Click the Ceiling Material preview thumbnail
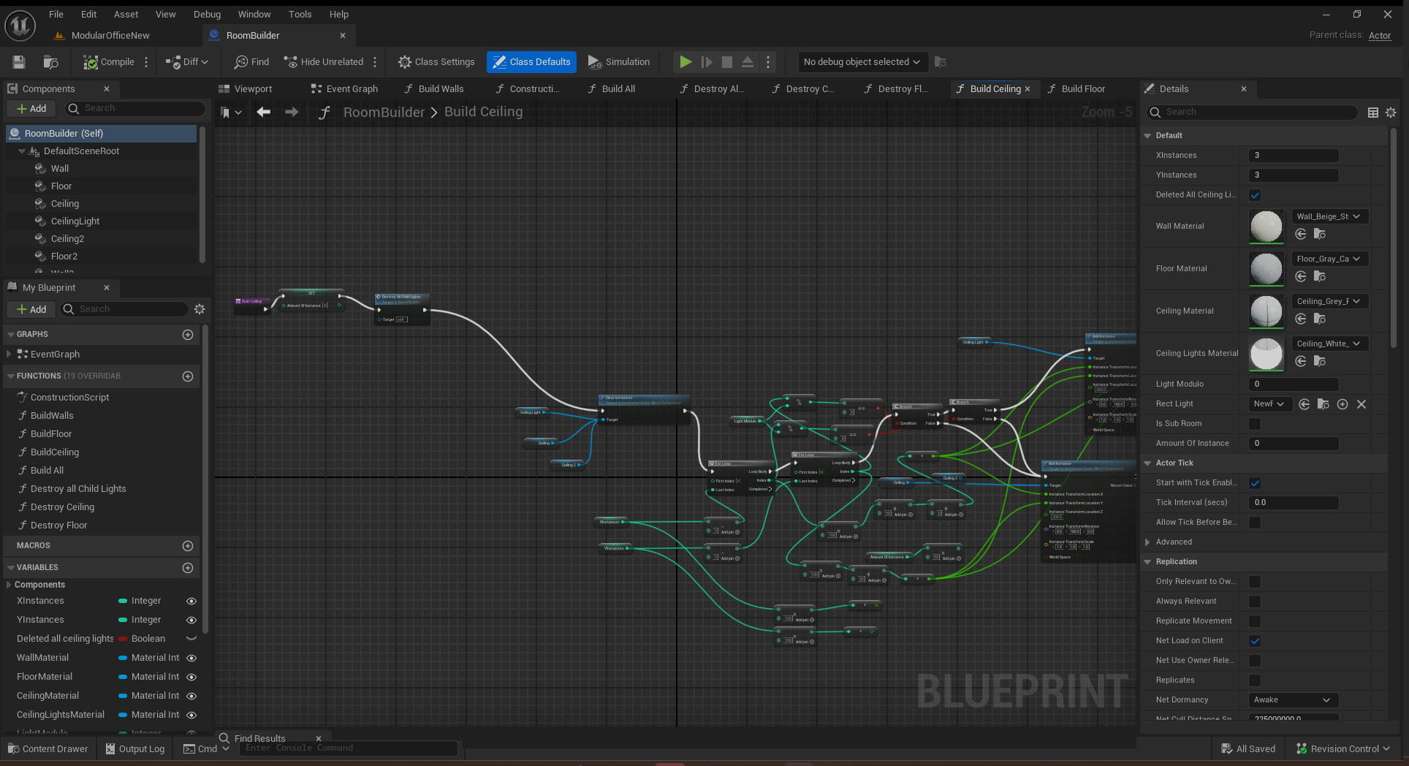 tap(1266, 311)
